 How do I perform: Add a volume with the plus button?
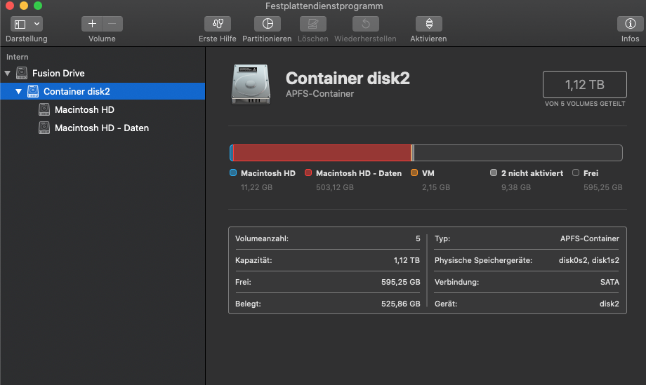click(x=92, y=24)
